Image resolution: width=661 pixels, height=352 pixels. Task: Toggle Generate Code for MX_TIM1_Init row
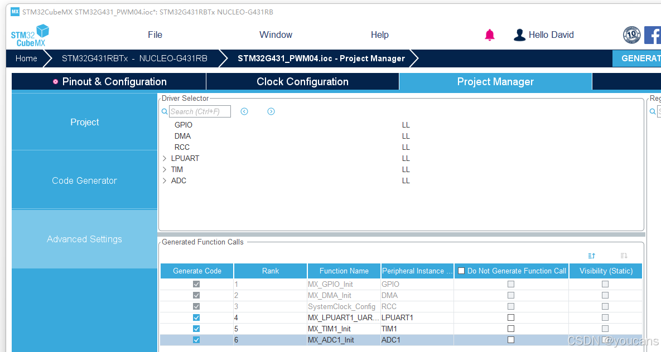point(196,329)
